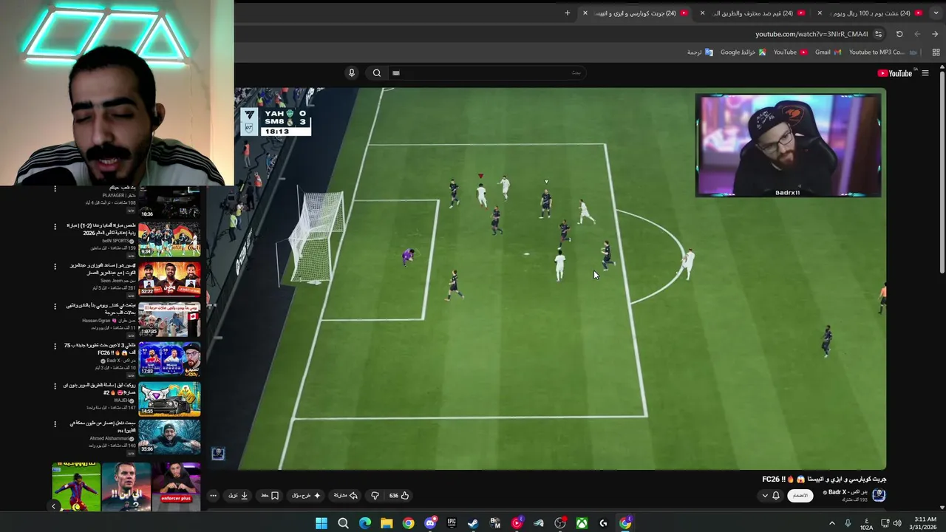The height and width of the screenshot is (532, 946).
Task: Open options menu for Badr X FC26 video
Action: 55,345
